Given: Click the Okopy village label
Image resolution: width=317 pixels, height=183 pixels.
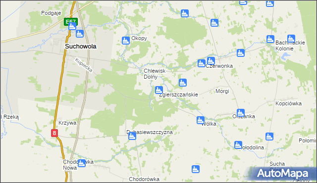Looking at the screenshot, I should point(139,39).
